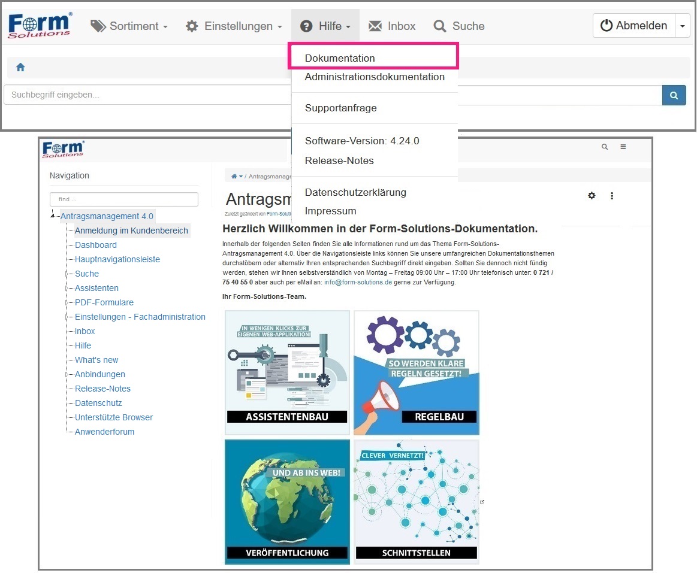
Task: Collapse the Antragsmanagement 4.0 tree node
Action: pyautogui.click(x=53, y=216)
